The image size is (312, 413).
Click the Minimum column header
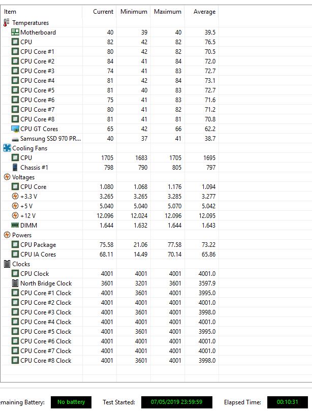click(x=133, y=12)
